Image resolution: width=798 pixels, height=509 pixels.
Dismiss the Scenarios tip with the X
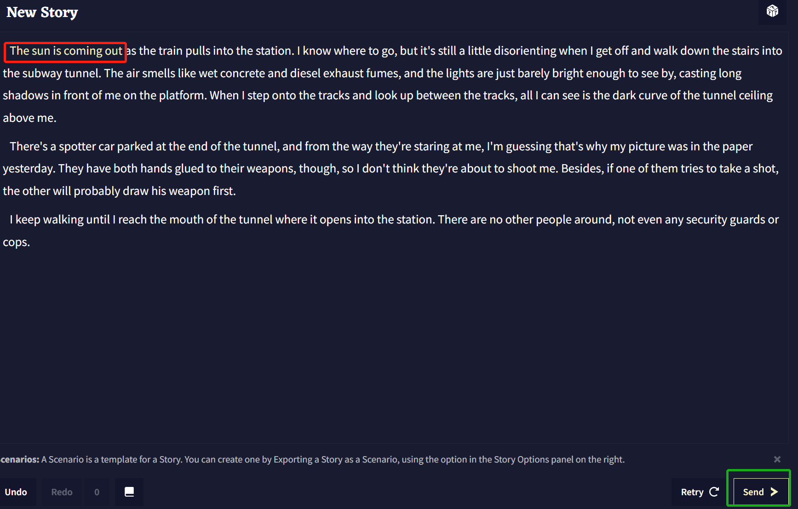[777, 459]
